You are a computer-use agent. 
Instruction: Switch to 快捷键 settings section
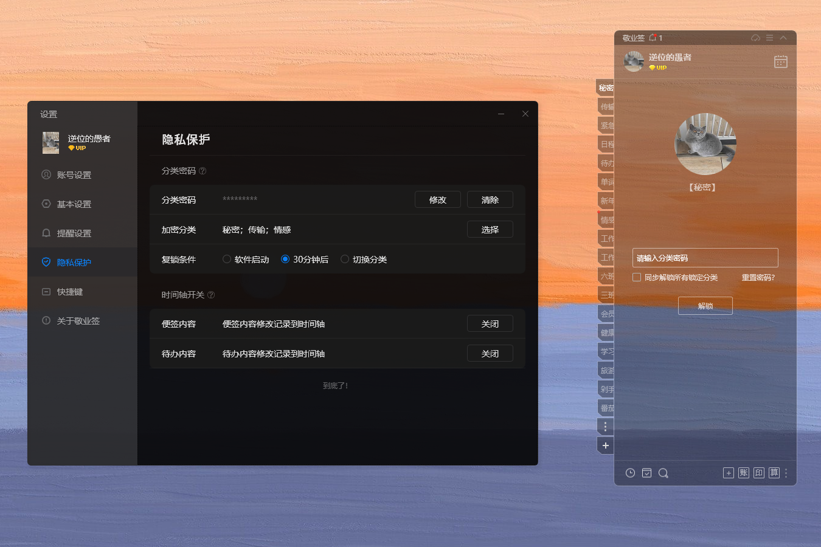(69, 292)
